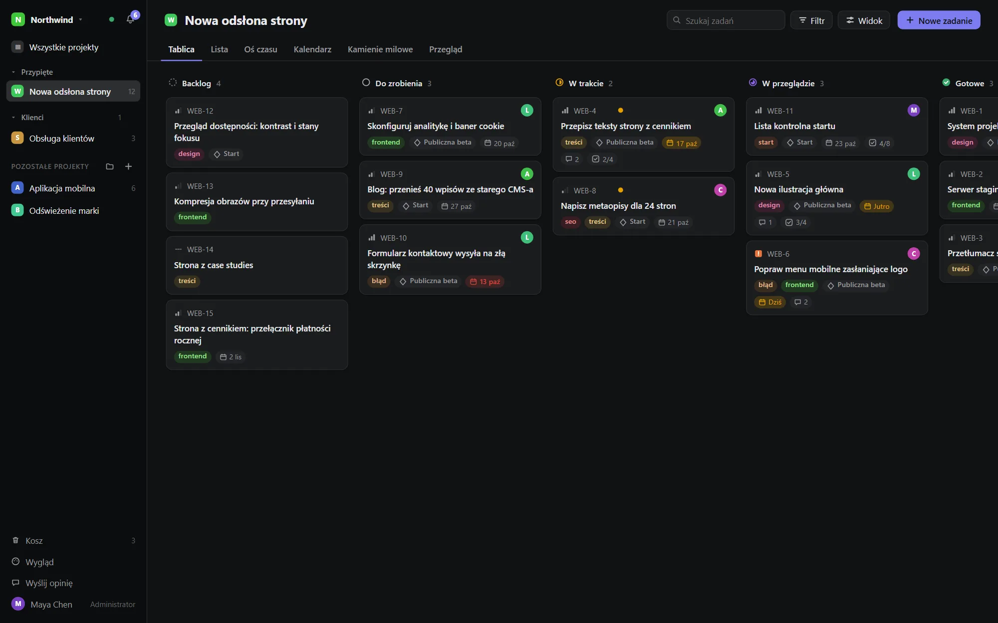This screenshot has width=998, height=623.
Task: Focus the Szukaj zadań search field
Action: [726, 20]
